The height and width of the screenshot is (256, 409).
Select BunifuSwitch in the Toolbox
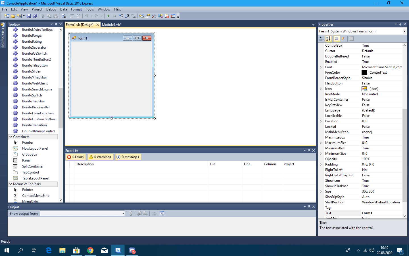point(32,95)
